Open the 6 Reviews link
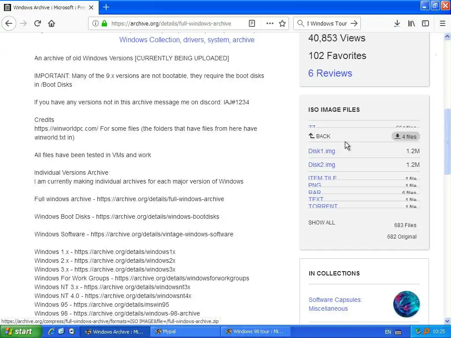451x338 pixels. [x=330, y=73]
